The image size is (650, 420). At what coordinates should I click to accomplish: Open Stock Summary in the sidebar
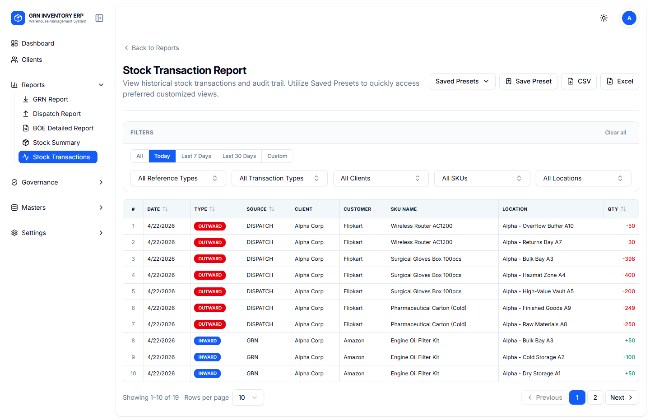coord(56,143)
